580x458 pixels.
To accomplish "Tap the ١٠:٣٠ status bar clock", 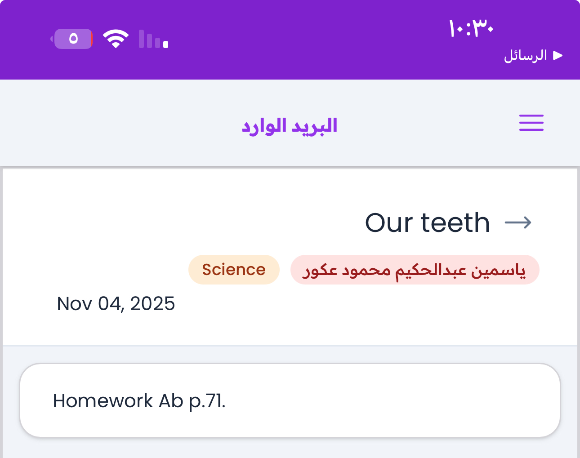I will coord(471,29).
